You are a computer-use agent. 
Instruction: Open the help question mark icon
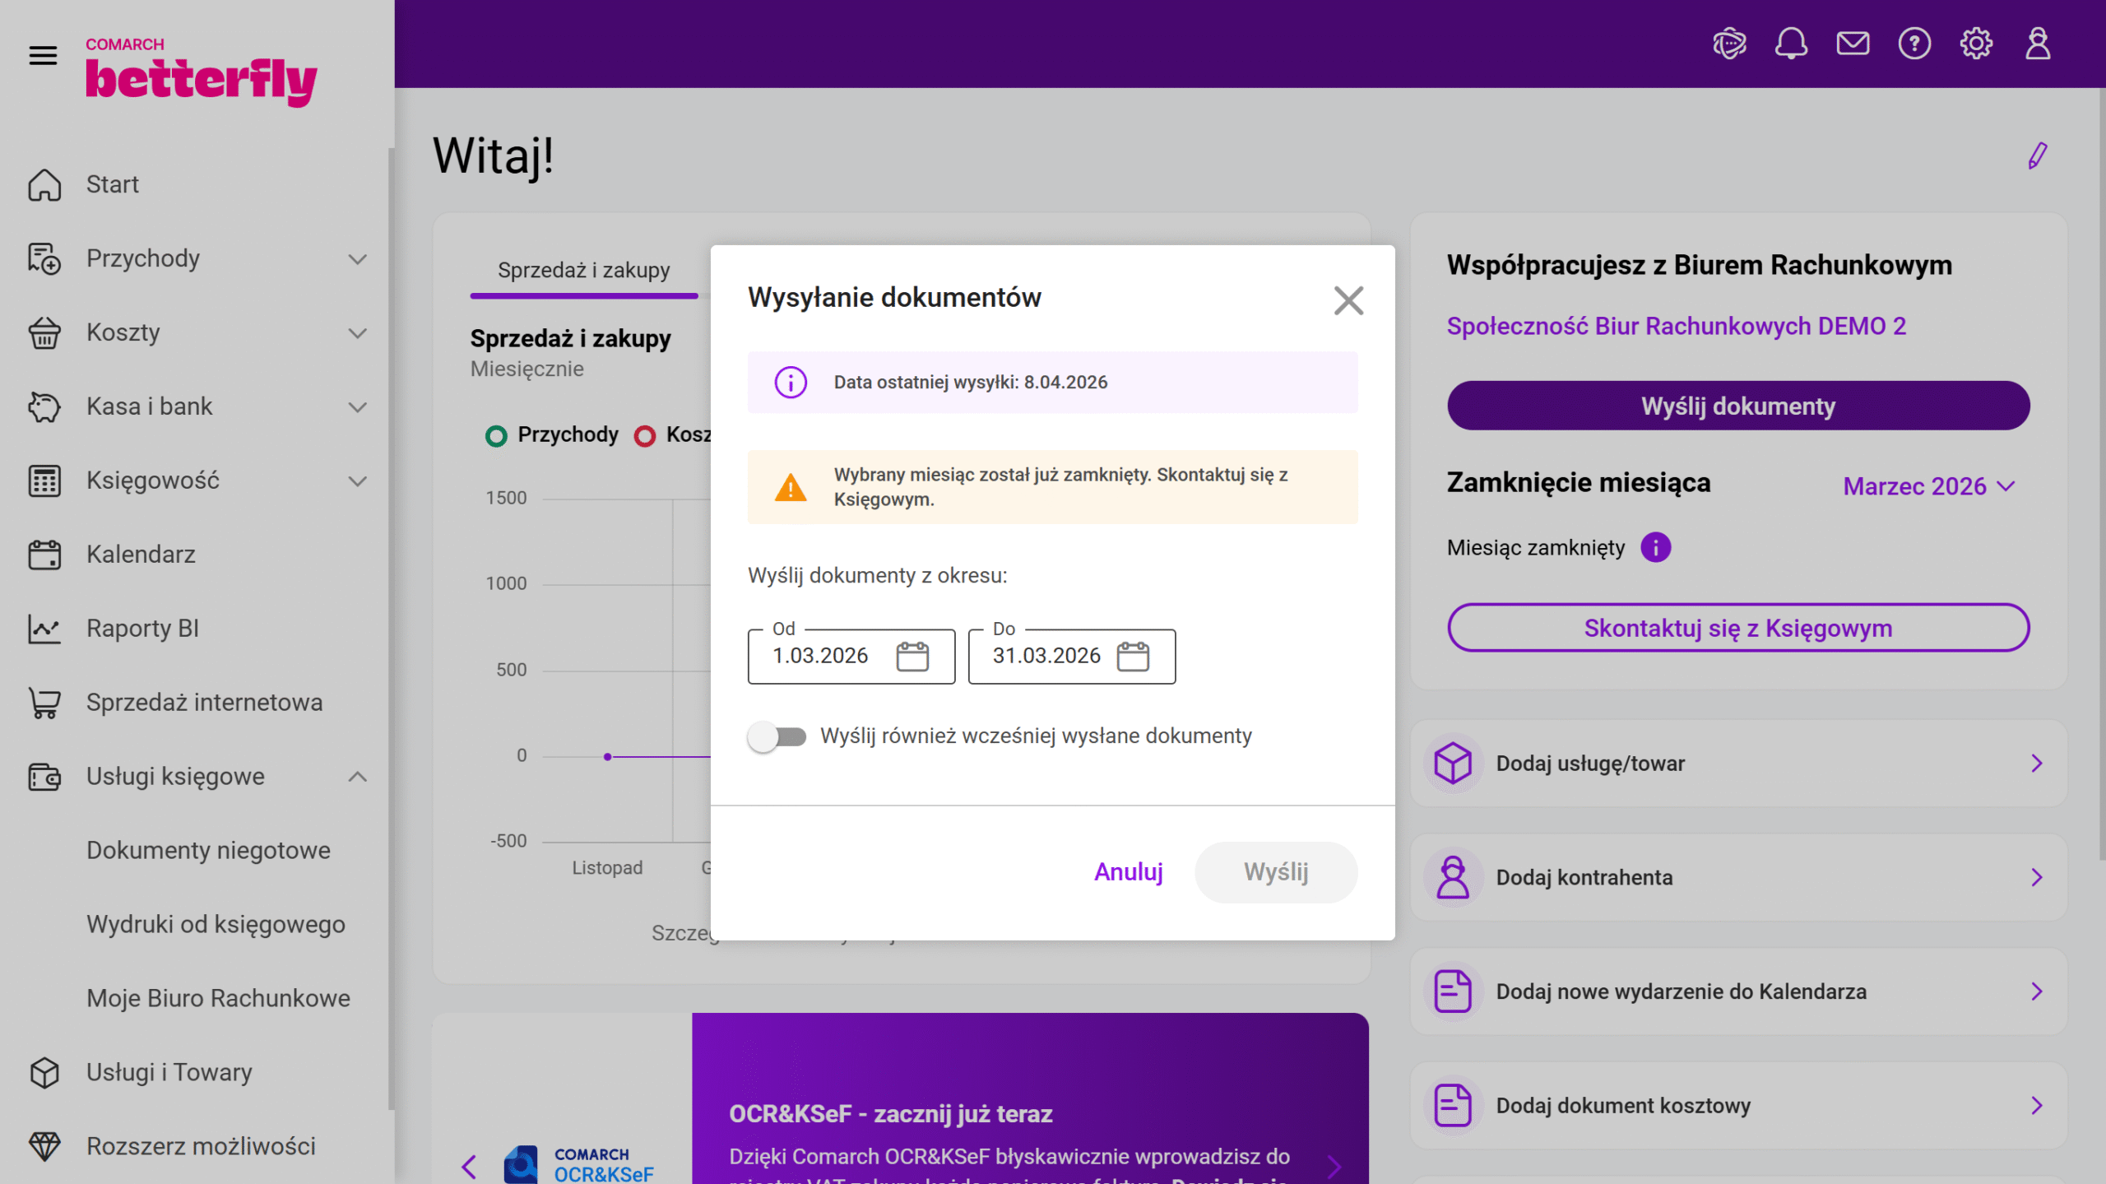pyautogui.click(x=1913, y=44)
